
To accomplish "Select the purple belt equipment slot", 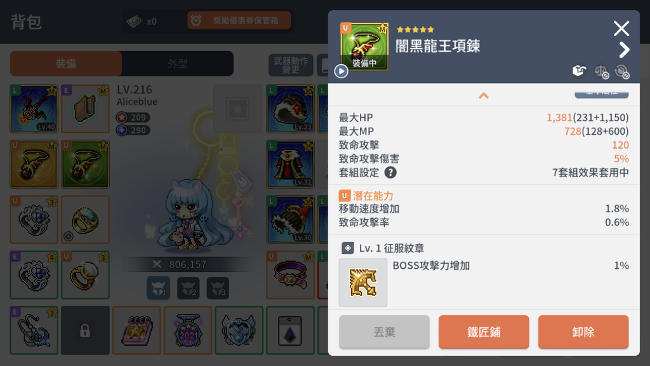I will 290,274.
